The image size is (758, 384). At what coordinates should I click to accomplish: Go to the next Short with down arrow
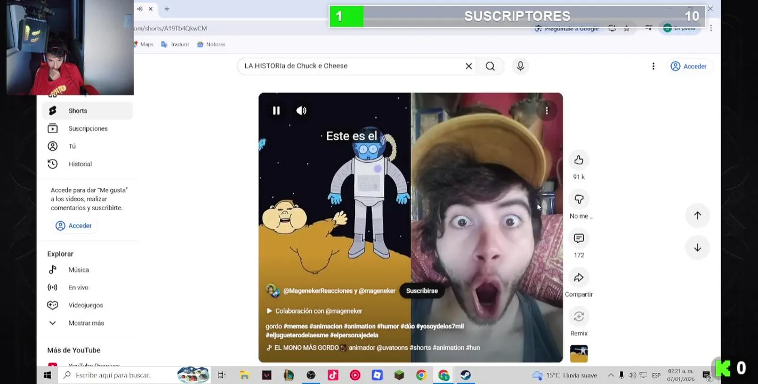pos(697,247)
